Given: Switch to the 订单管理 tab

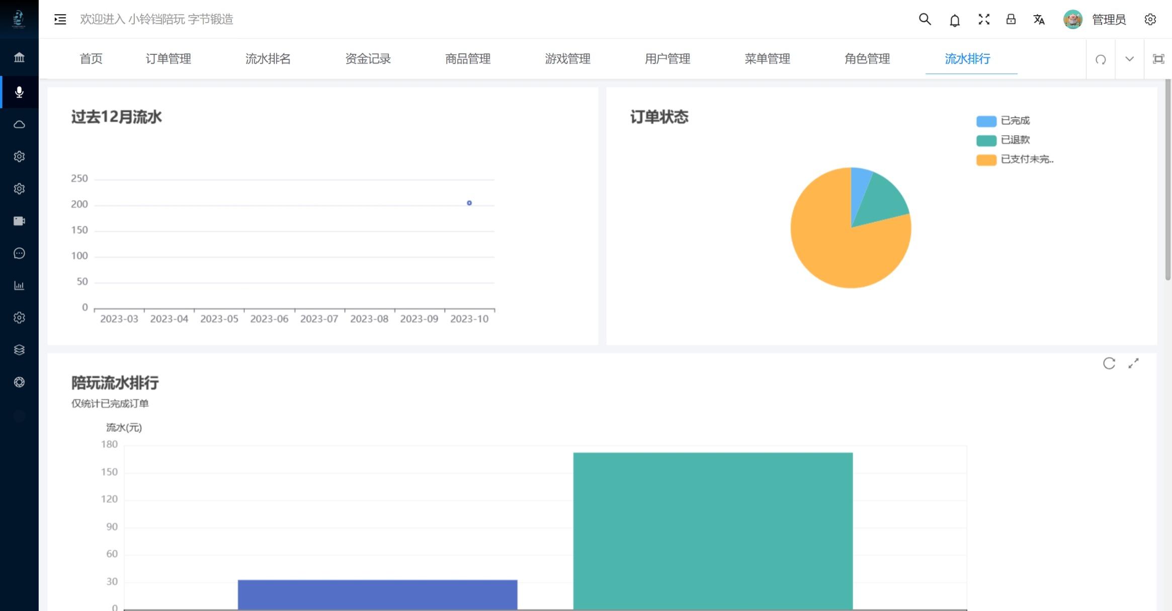Looking at the screenshot, I should 169,59.
